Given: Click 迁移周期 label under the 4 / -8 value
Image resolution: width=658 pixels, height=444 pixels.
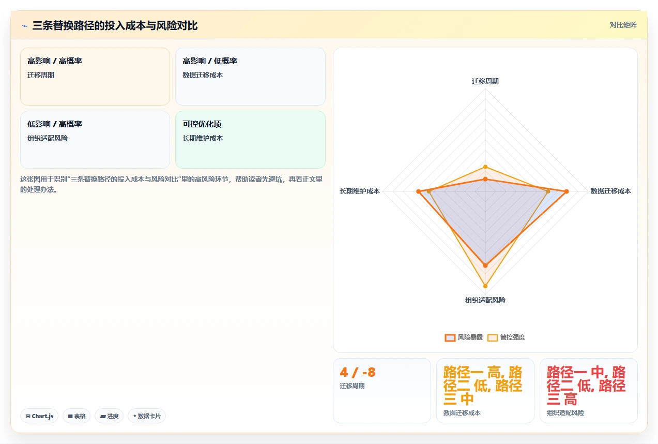Looking at the screenshot, I should coord(352,386).
